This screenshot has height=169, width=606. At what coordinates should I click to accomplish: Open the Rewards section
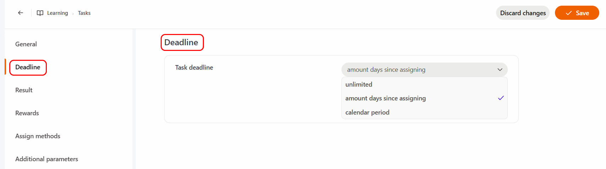pyautogui.click(x=27, y=113)
